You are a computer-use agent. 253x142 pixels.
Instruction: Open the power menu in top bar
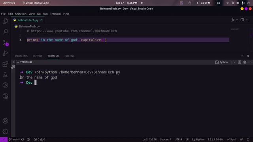[248, 3]
